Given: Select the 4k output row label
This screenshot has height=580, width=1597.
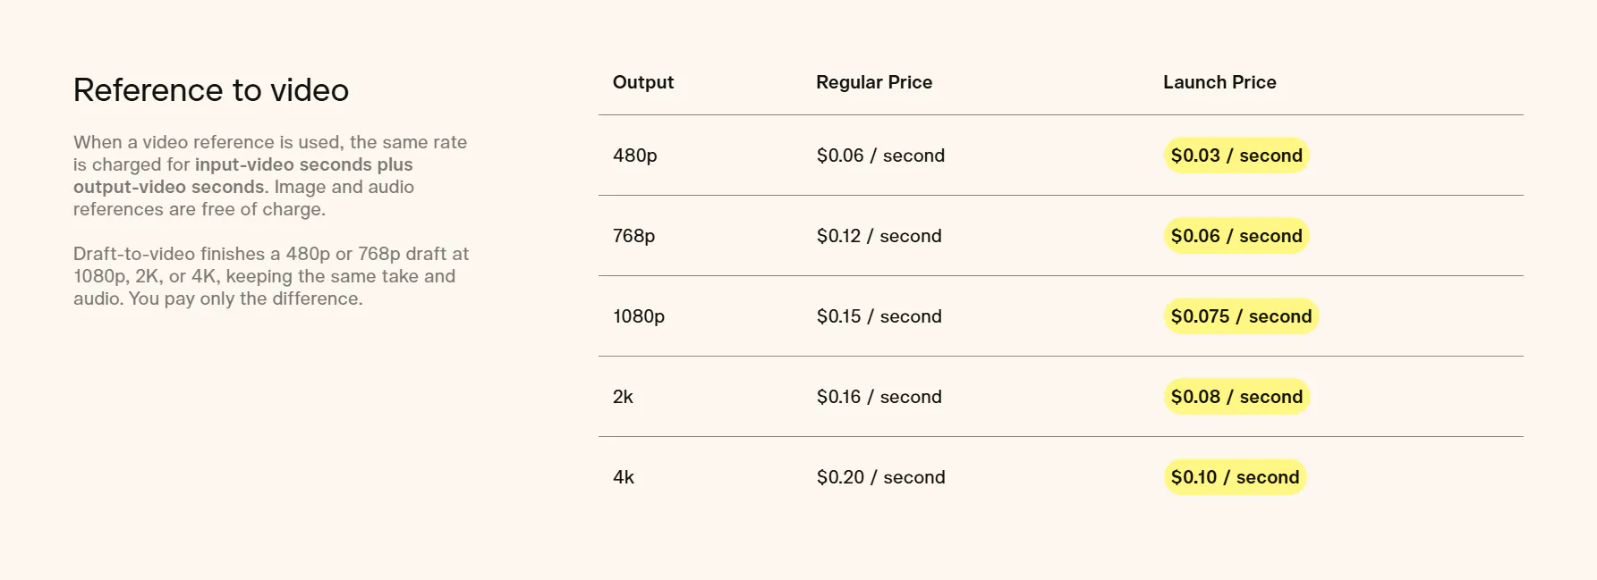Looking at the screenshot, I should click(624, 477).
